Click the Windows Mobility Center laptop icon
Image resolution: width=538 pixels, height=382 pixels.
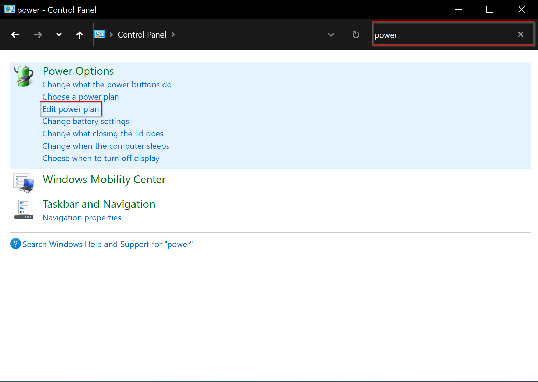click(24, 183)
